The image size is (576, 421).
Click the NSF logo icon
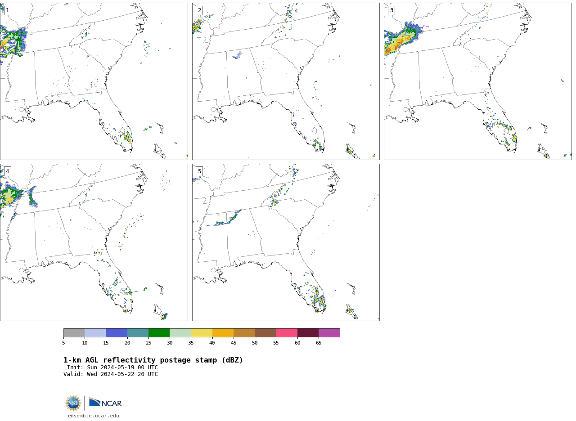[73, 403]
